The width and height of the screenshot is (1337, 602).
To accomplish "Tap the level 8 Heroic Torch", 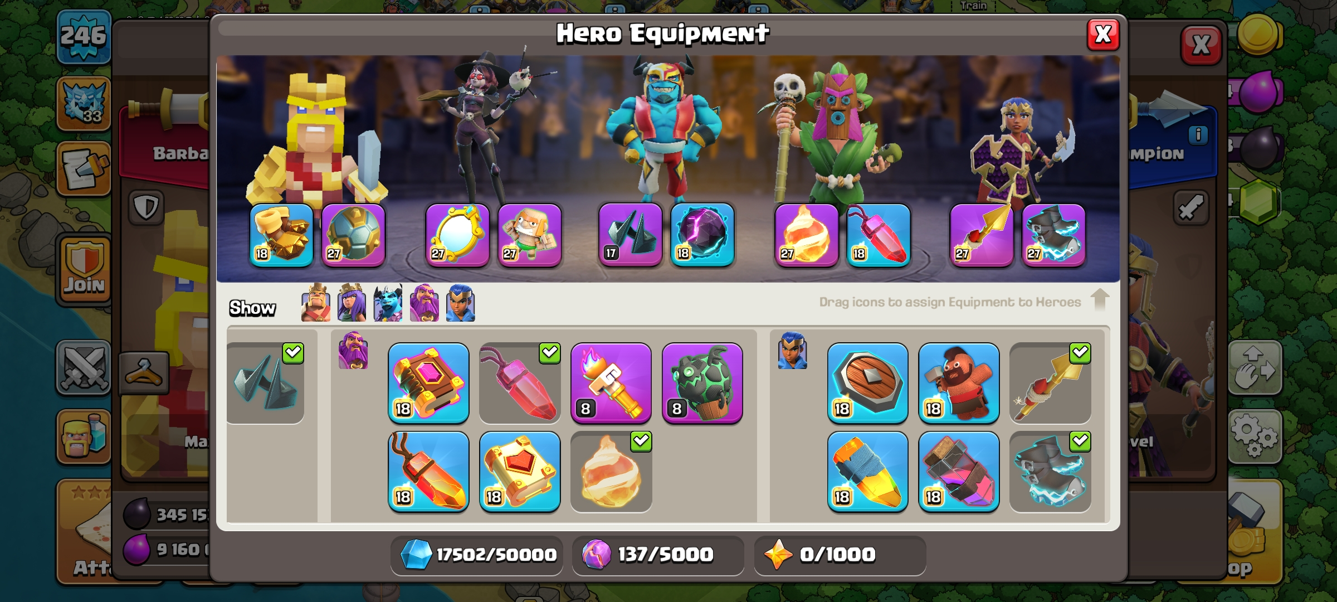I will pos(611,382).
